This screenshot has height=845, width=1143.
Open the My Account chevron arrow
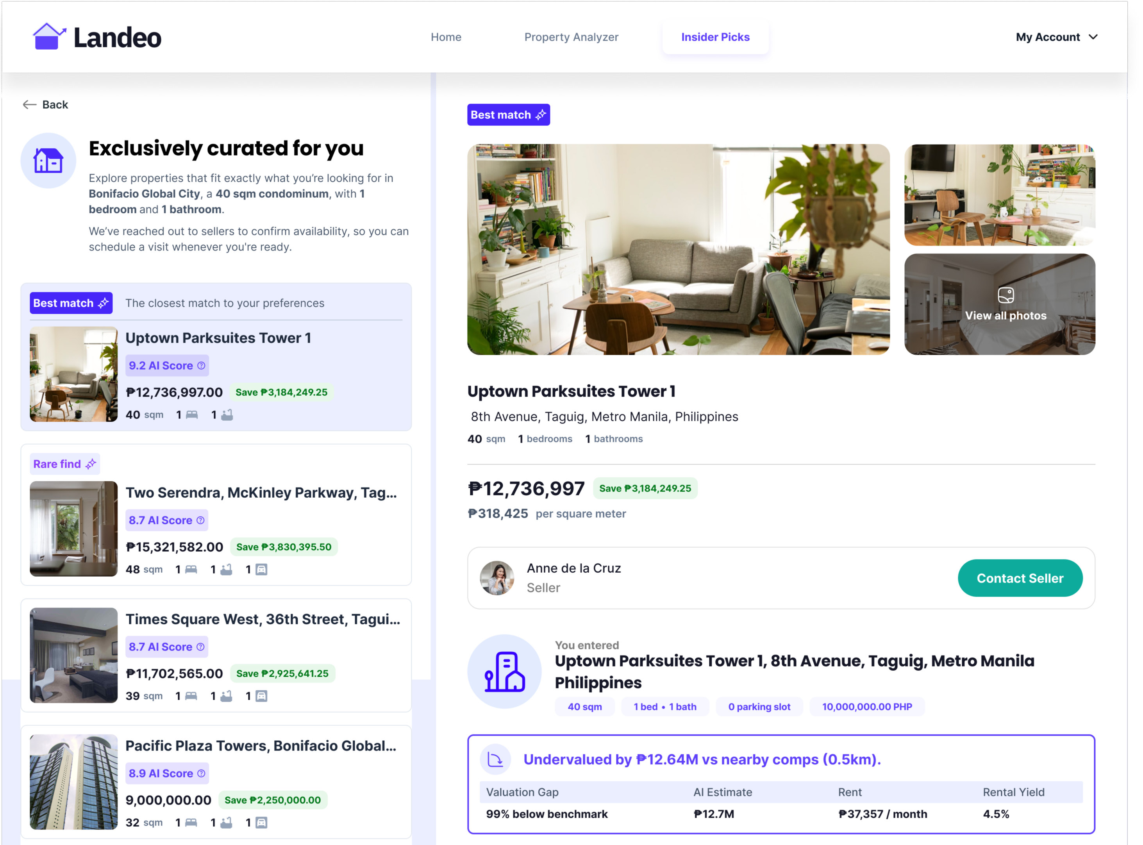(x=1093, y=38)
